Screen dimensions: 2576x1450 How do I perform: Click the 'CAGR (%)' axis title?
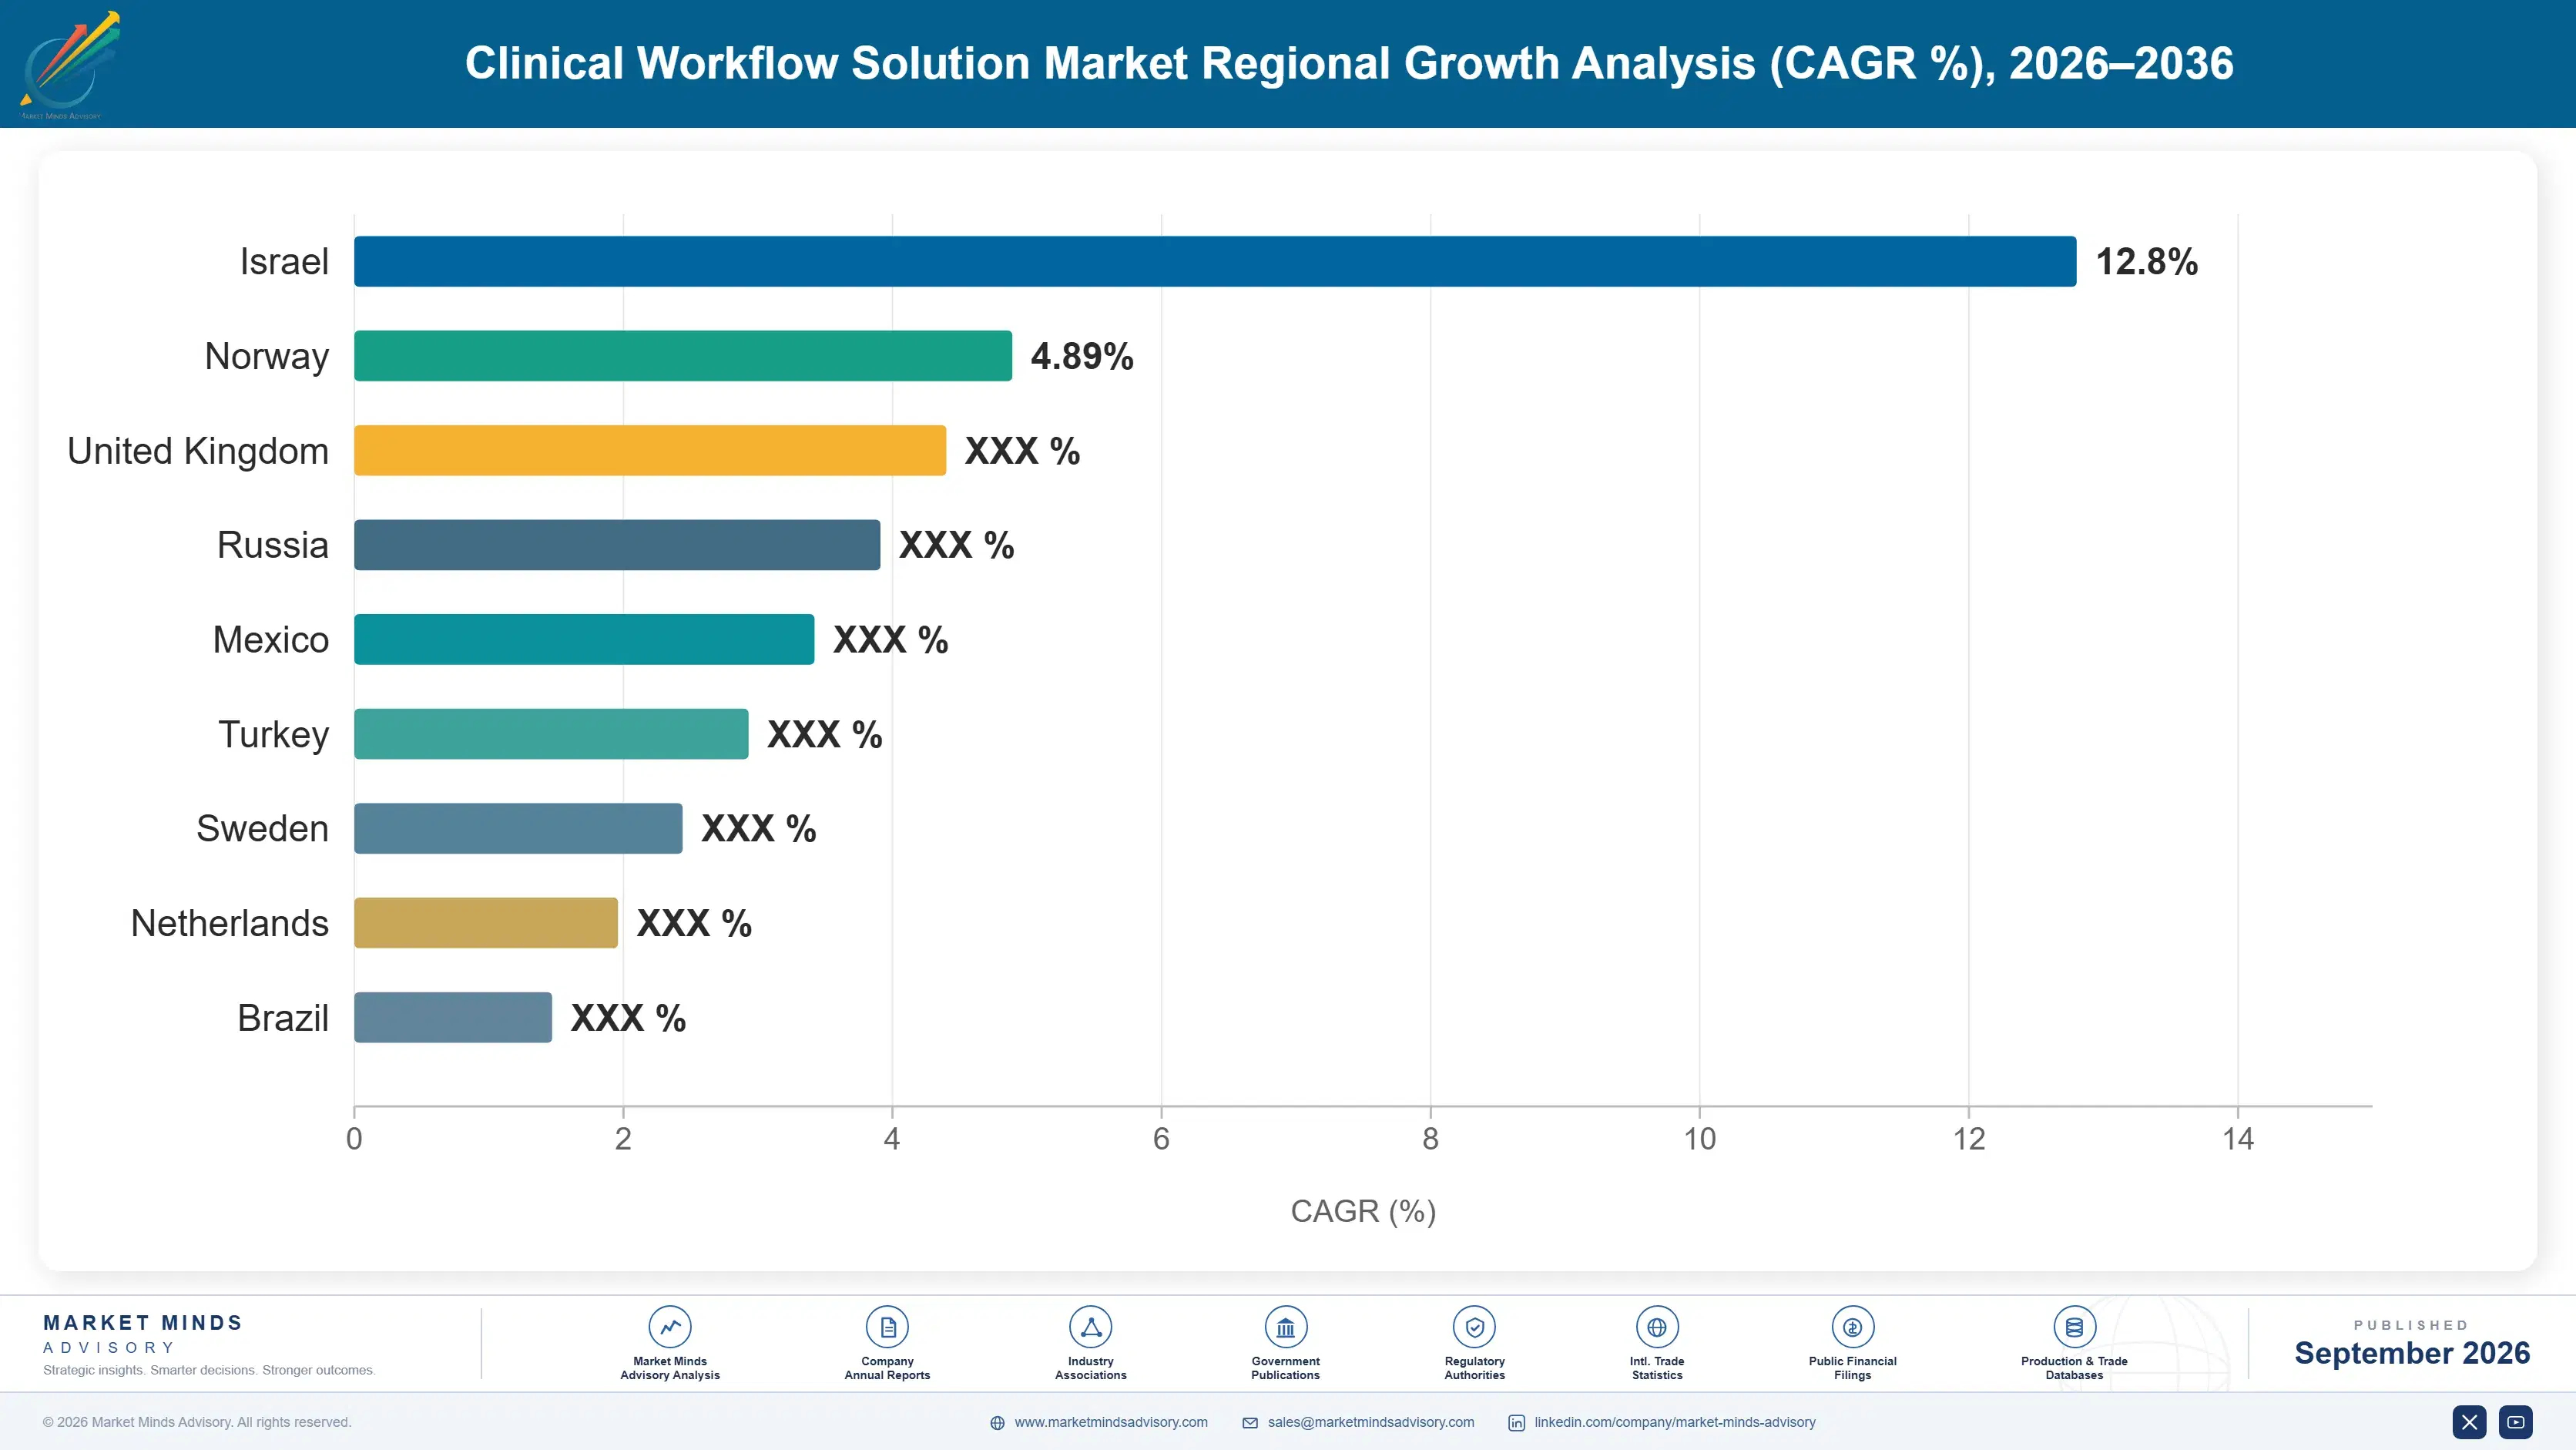pos(1363,1211)
